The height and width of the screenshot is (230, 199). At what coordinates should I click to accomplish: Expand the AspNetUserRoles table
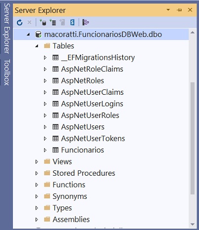(x=45, y=115)
